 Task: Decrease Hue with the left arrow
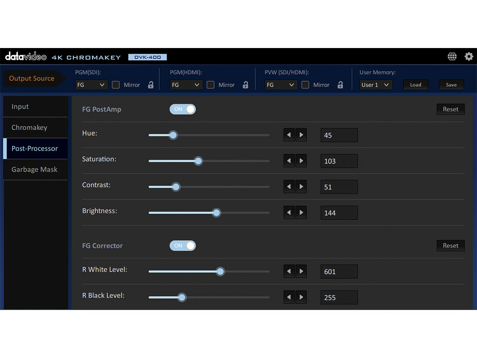point(289,135)
